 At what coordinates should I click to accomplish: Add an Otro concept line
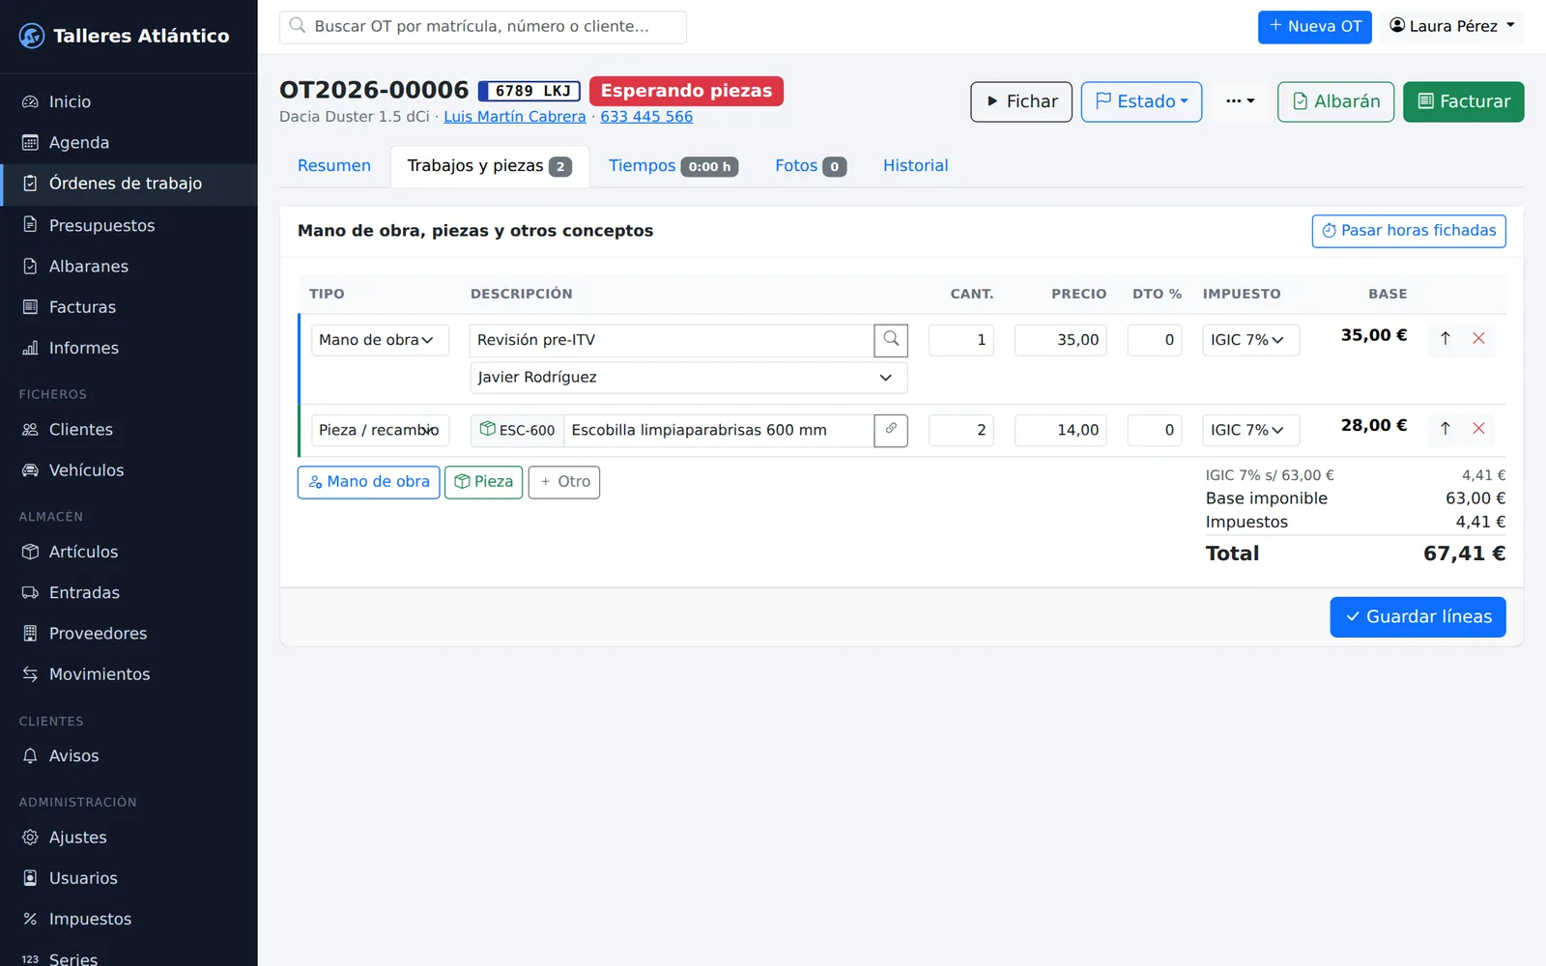coord(564,482)
